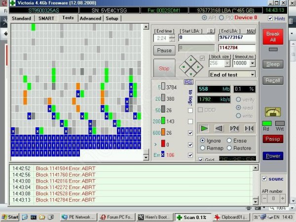Toggle the sound checkbox
Screen dimensions: 296x222
coord(264,179)
